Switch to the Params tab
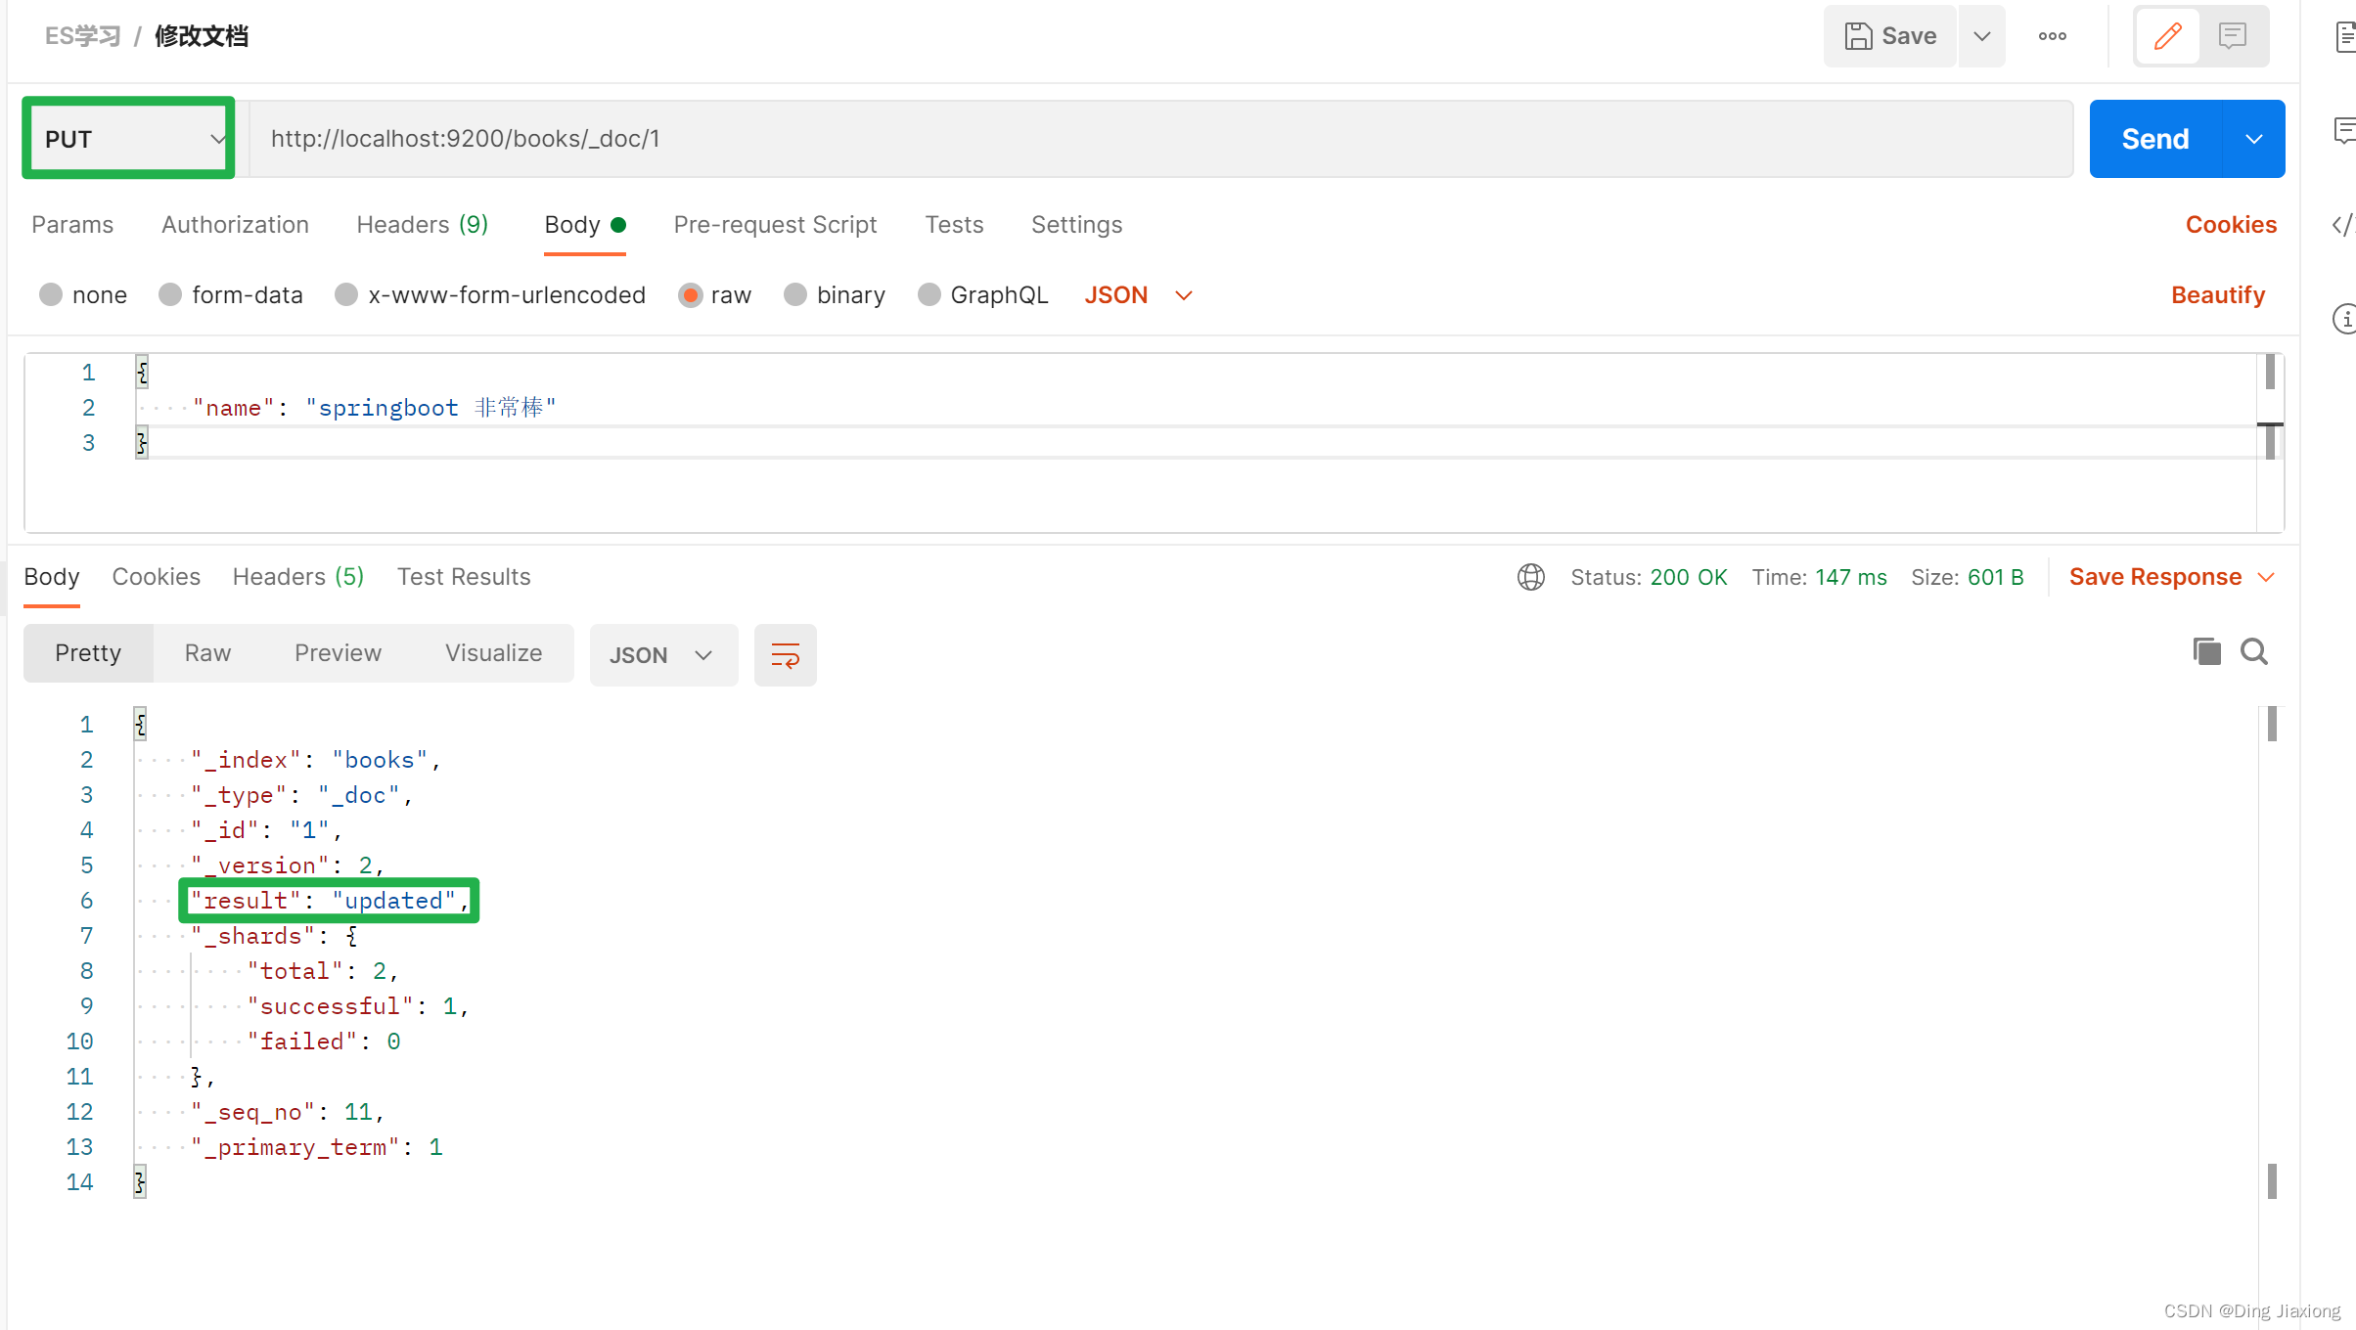This screenshot has height=1330, width=2356. click(x=72, y=225)
